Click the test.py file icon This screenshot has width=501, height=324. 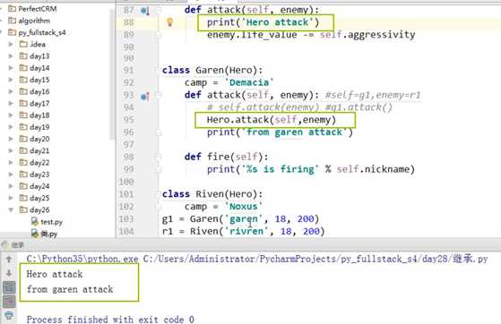(x=35, y=222)
